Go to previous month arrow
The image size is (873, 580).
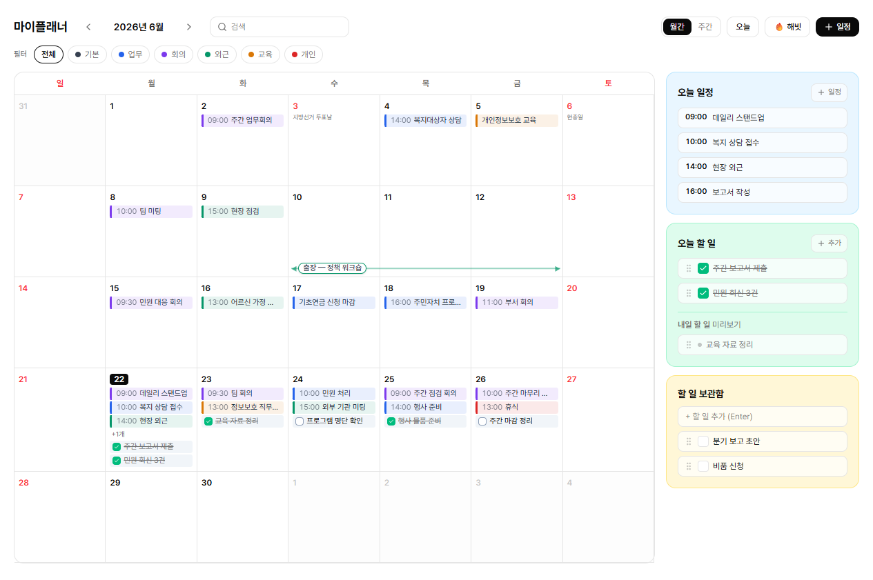click(88, 27)
